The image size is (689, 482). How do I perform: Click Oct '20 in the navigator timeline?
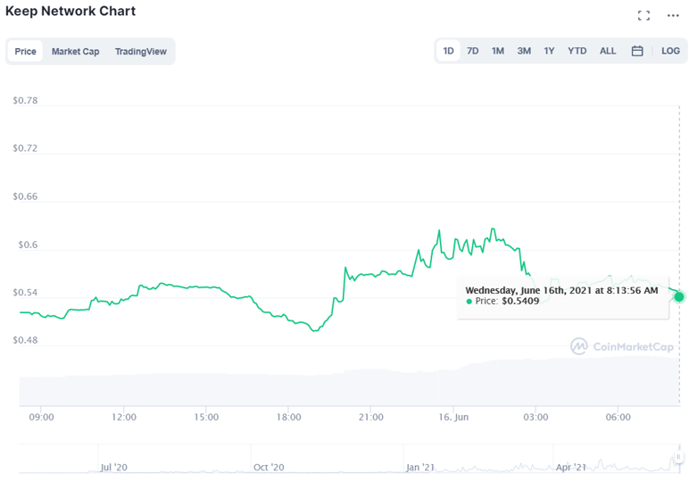[x=269, y=467]
